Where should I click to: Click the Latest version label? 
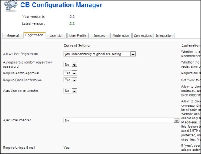click(33, 24)
